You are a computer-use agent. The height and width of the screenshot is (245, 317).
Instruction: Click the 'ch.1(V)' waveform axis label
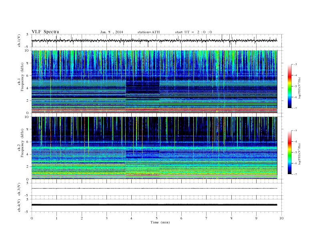click(19, 40)
